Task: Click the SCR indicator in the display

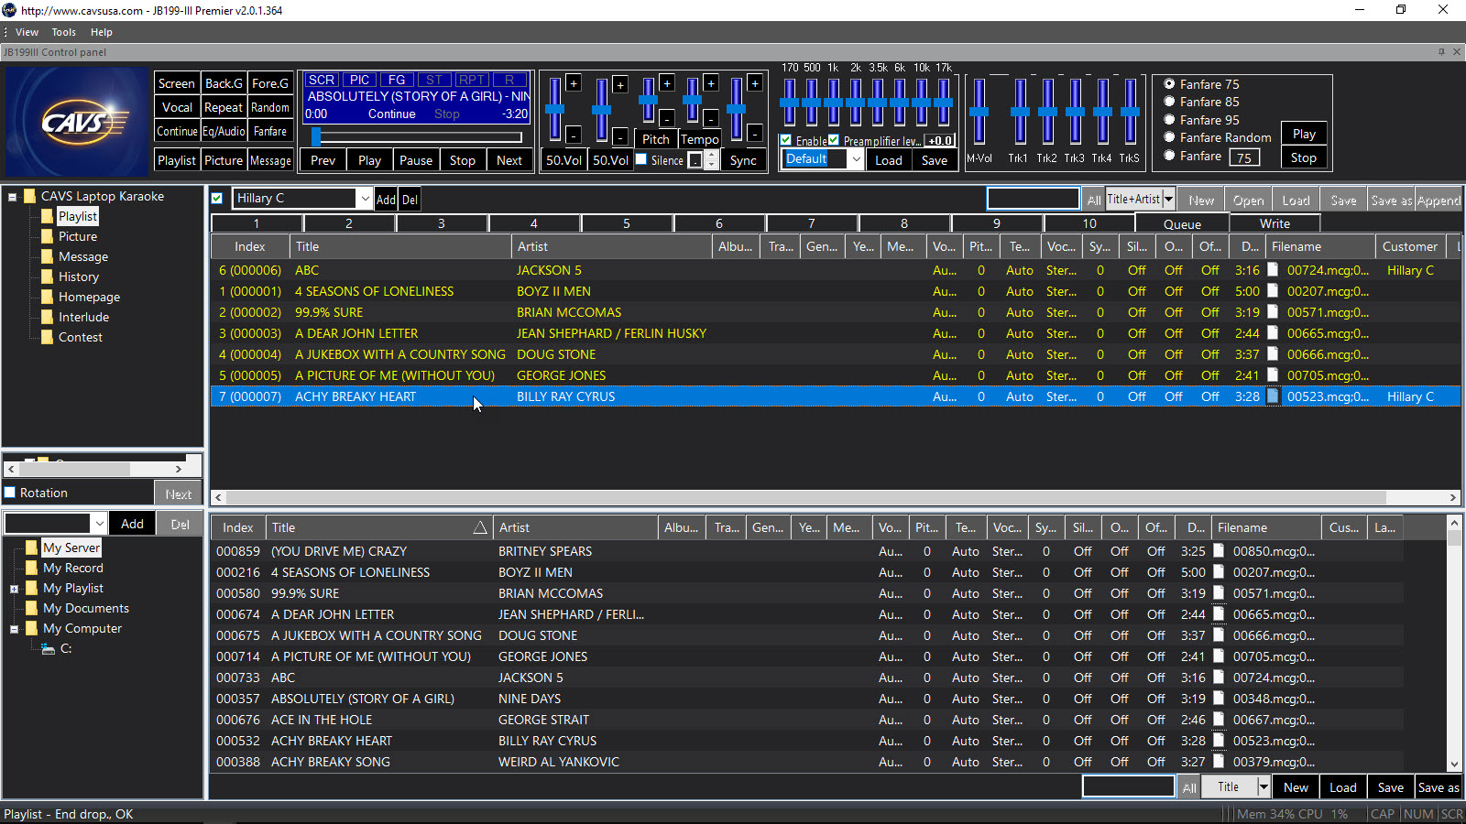Action: pos(321,80)
